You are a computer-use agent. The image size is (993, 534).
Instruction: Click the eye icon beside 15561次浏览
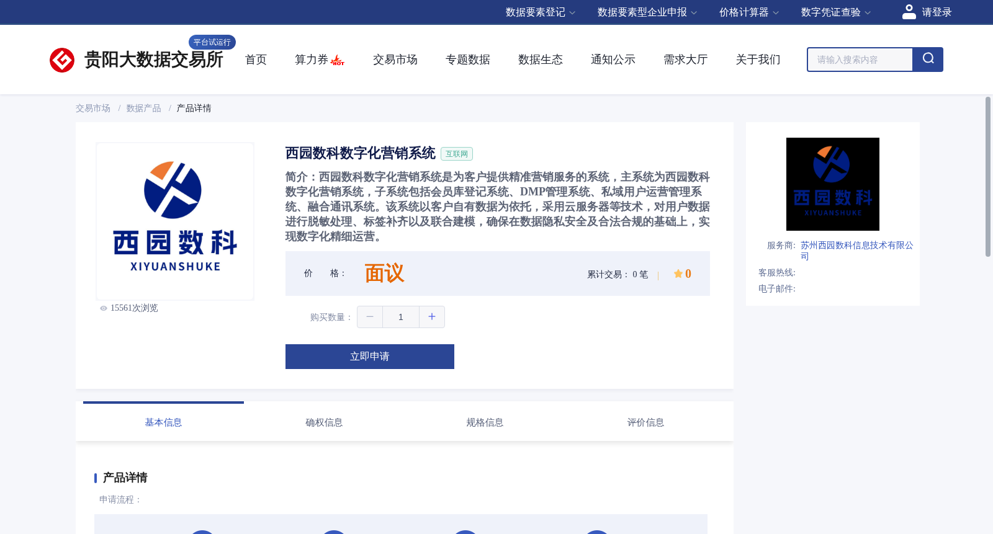tap(104, 308)
